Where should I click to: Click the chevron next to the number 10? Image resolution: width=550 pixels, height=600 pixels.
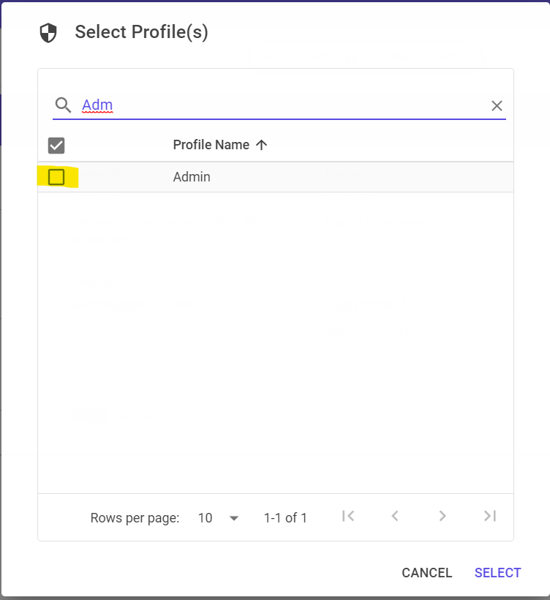coord(233,517)
